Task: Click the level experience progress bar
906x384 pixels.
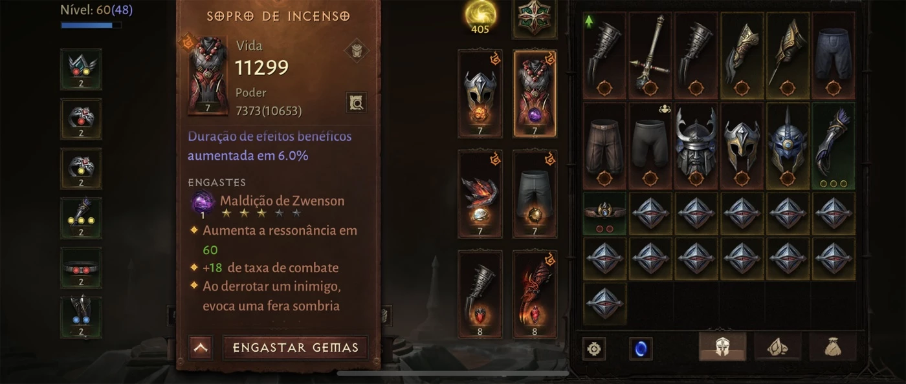Action: click(91, 25)
